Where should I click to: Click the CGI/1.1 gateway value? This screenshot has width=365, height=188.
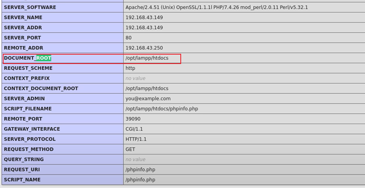[134, 129]
